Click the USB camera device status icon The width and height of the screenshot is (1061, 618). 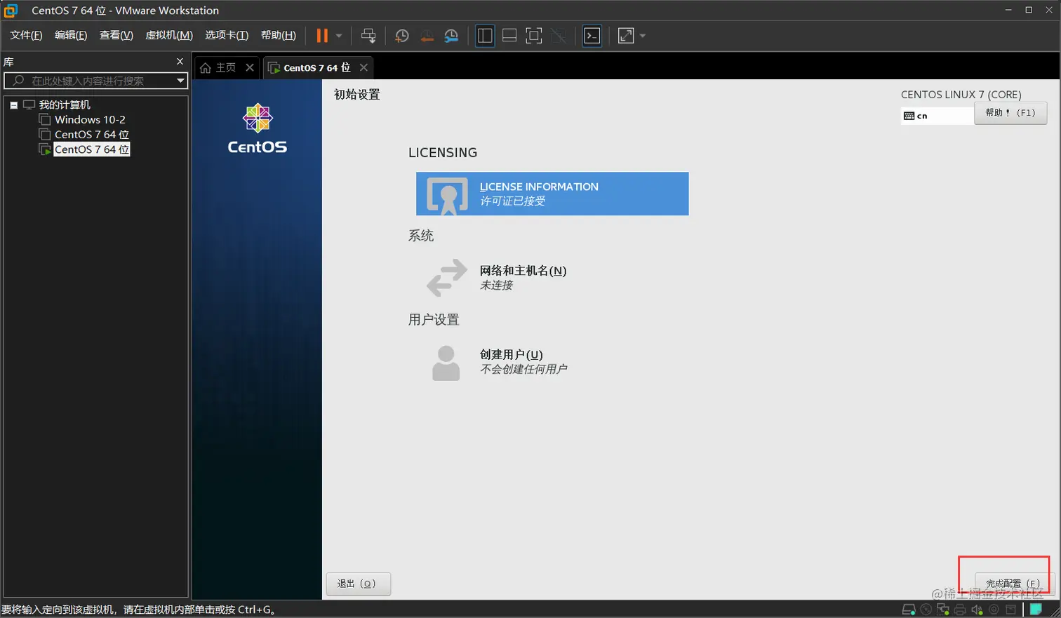994,610
